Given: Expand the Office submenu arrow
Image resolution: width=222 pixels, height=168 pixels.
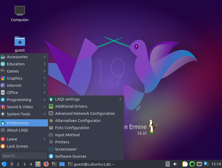Looking at the screenshot, I should [45, 92].
